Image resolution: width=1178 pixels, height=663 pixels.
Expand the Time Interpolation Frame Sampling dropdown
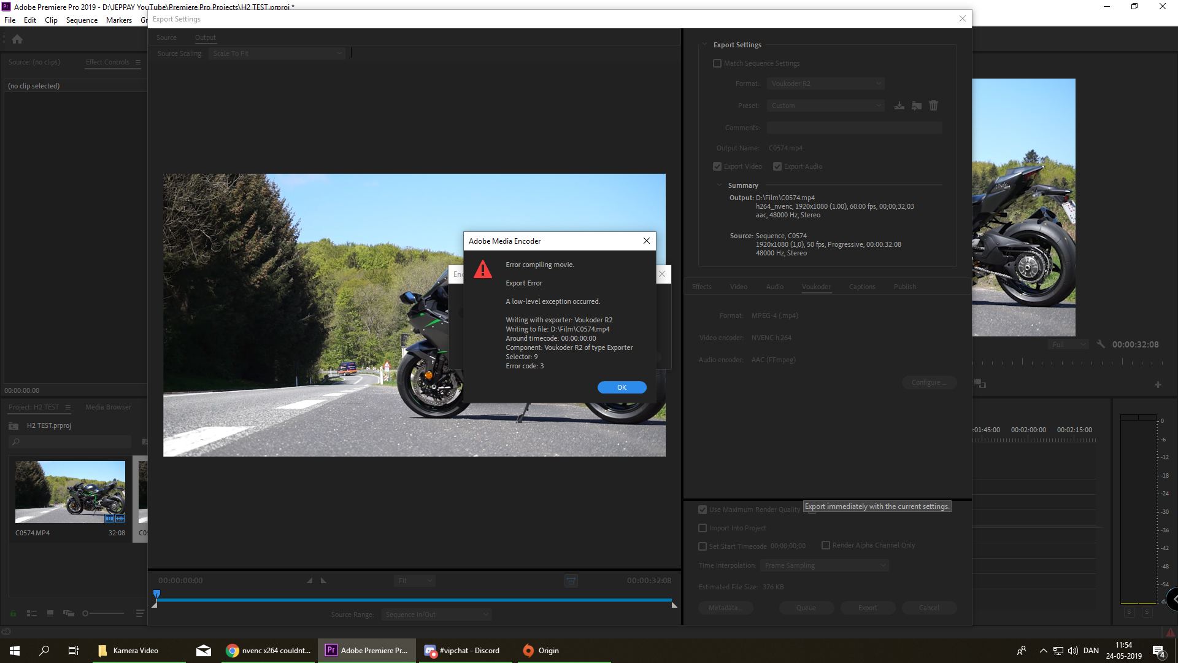(824, 565)
